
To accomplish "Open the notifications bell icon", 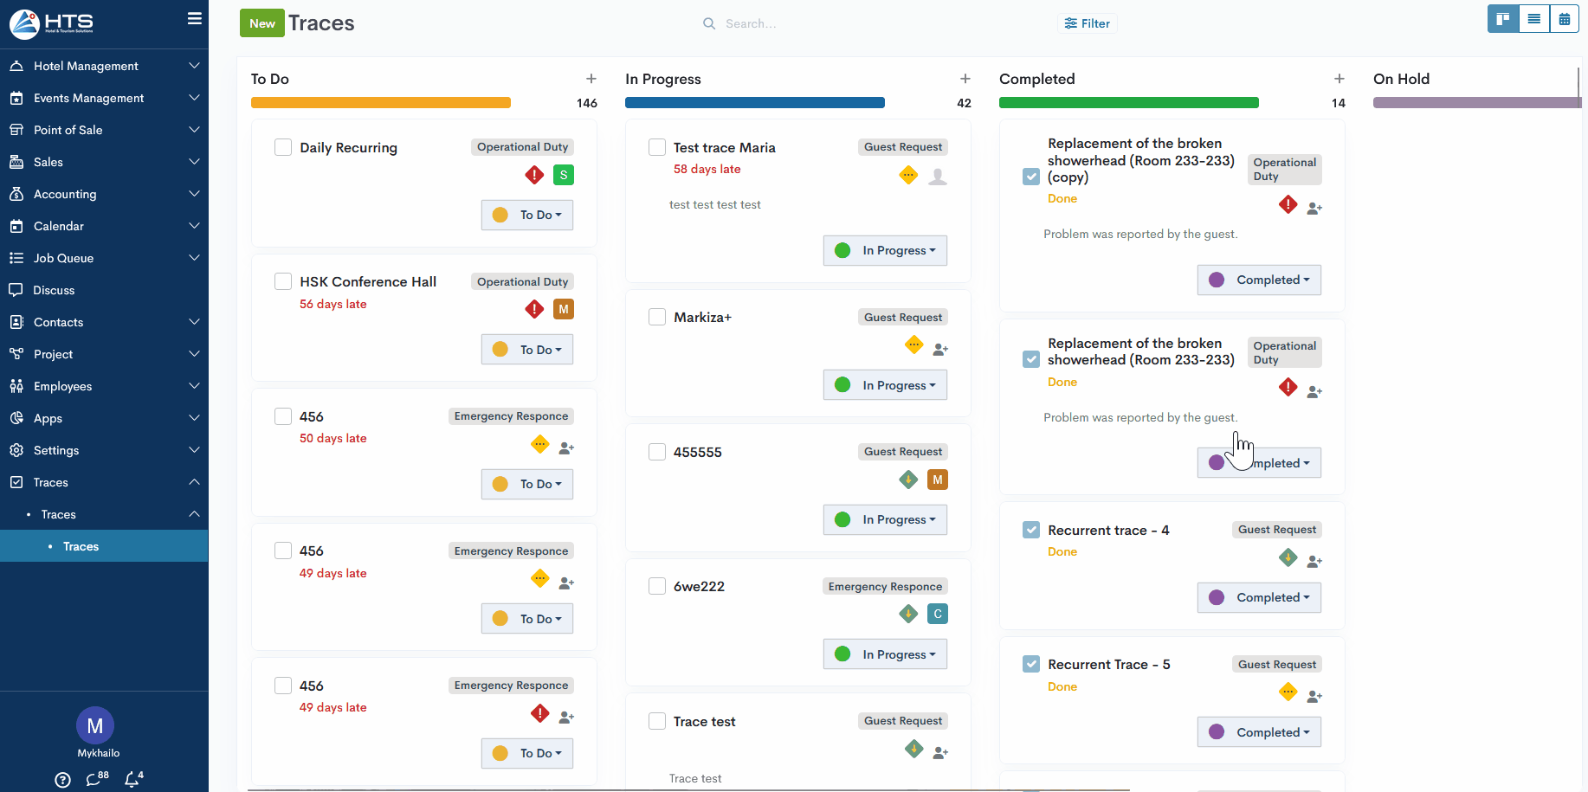I will click(132, 779).
